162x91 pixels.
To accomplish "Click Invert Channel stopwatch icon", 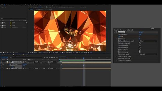I will coord(119,43).
